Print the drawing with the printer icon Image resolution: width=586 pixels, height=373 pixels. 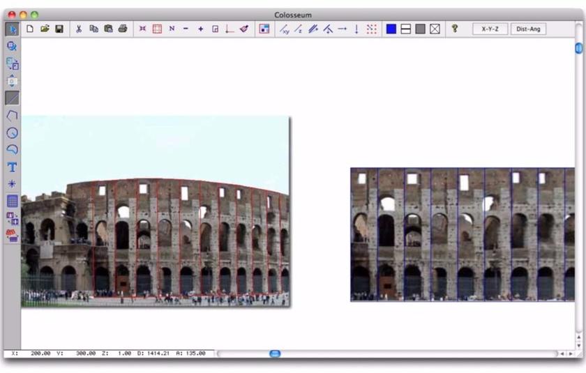coord(123,29)
